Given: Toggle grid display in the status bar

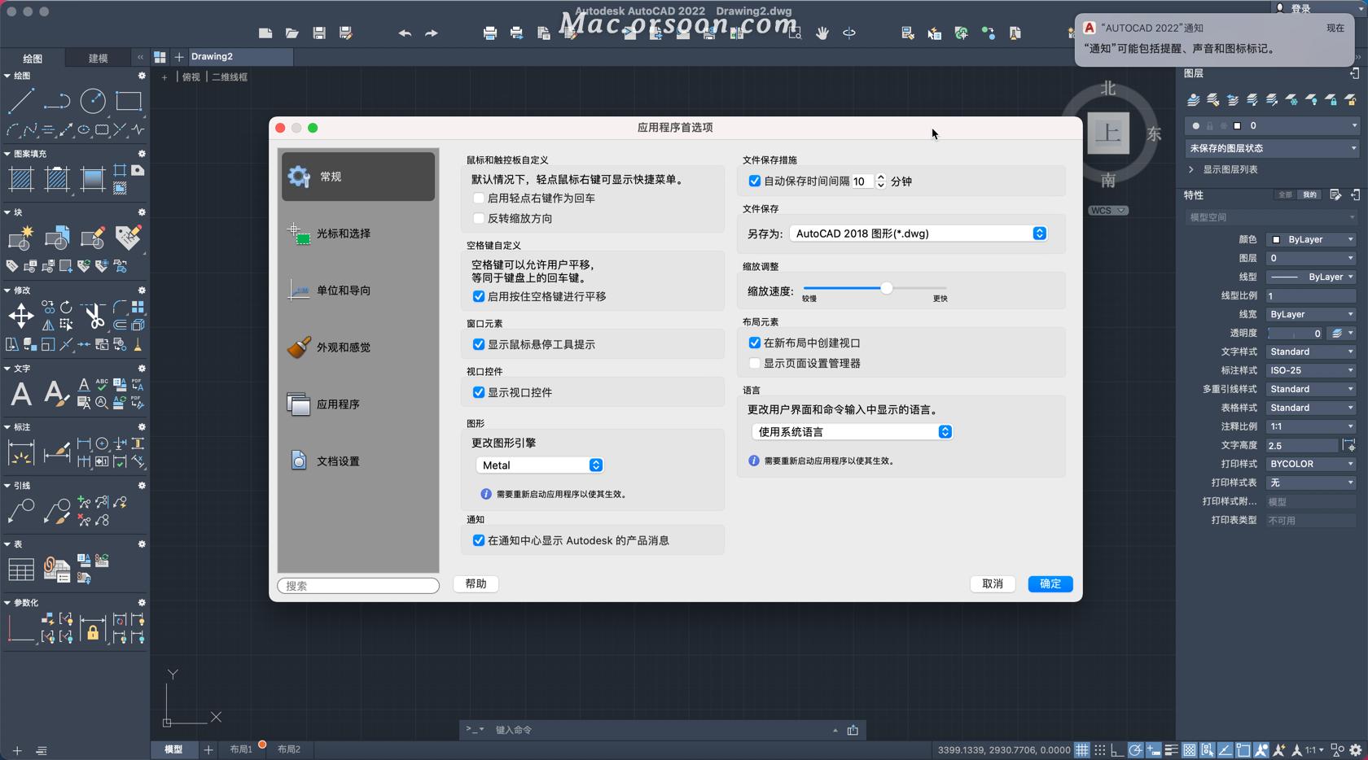Looking at the screenshot, I should tap(1081, 749).
